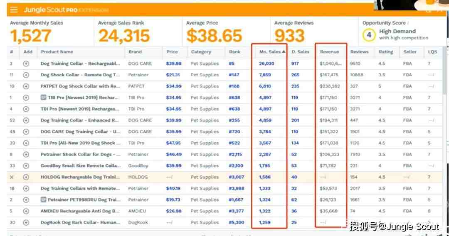Click the Average Price $38.65 figure
The width and height of the screenshot is (449, 236).
click(x=214, y=36)
